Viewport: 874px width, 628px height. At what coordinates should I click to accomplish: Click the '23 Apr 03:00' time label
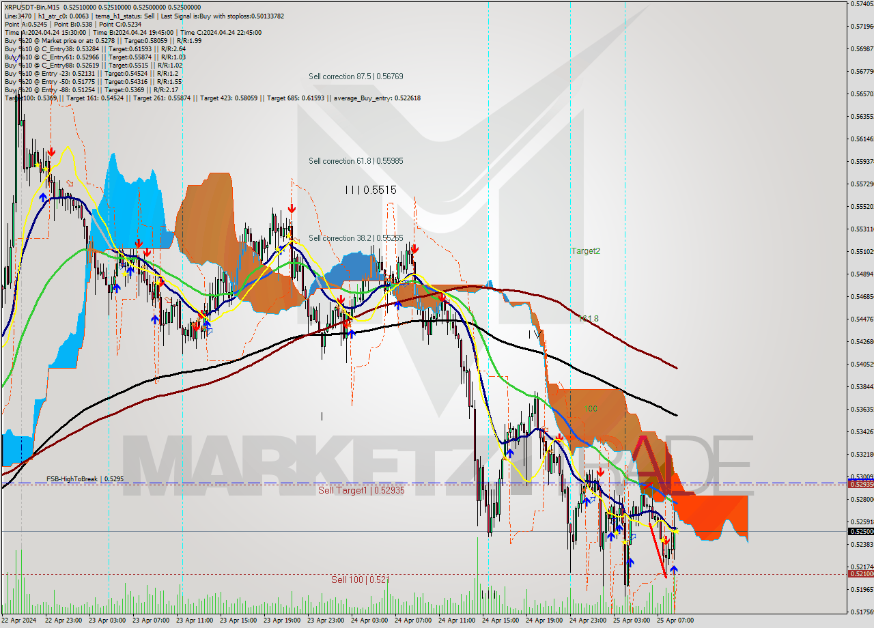pos(108,621)
